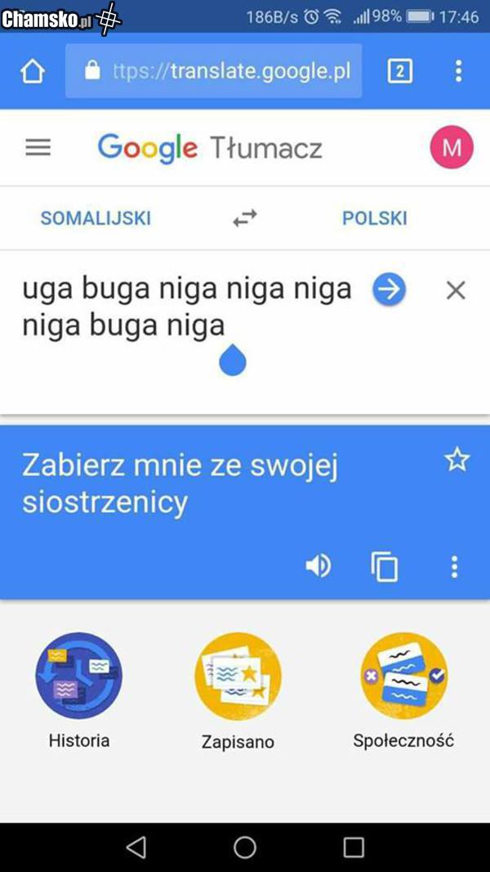Swap source and target languages
This screenshot has width=490, height=872.
[245, 218]
